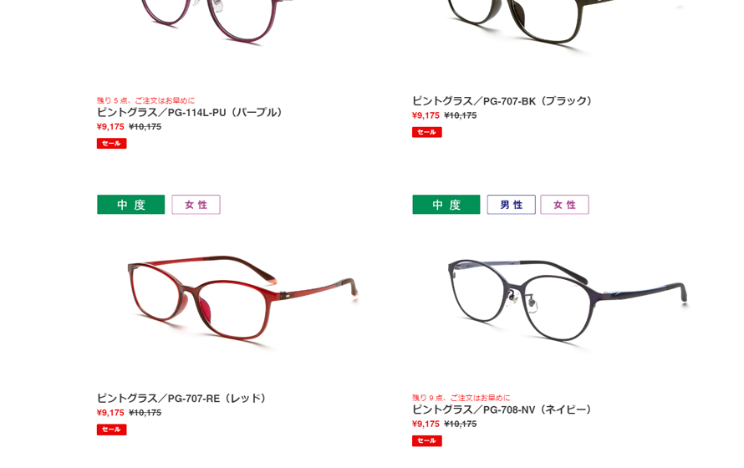Click the 男性 tag above the navy glasses
Image resolution: width=744 pixels, height=468 pixels.
tap(511, 205)
